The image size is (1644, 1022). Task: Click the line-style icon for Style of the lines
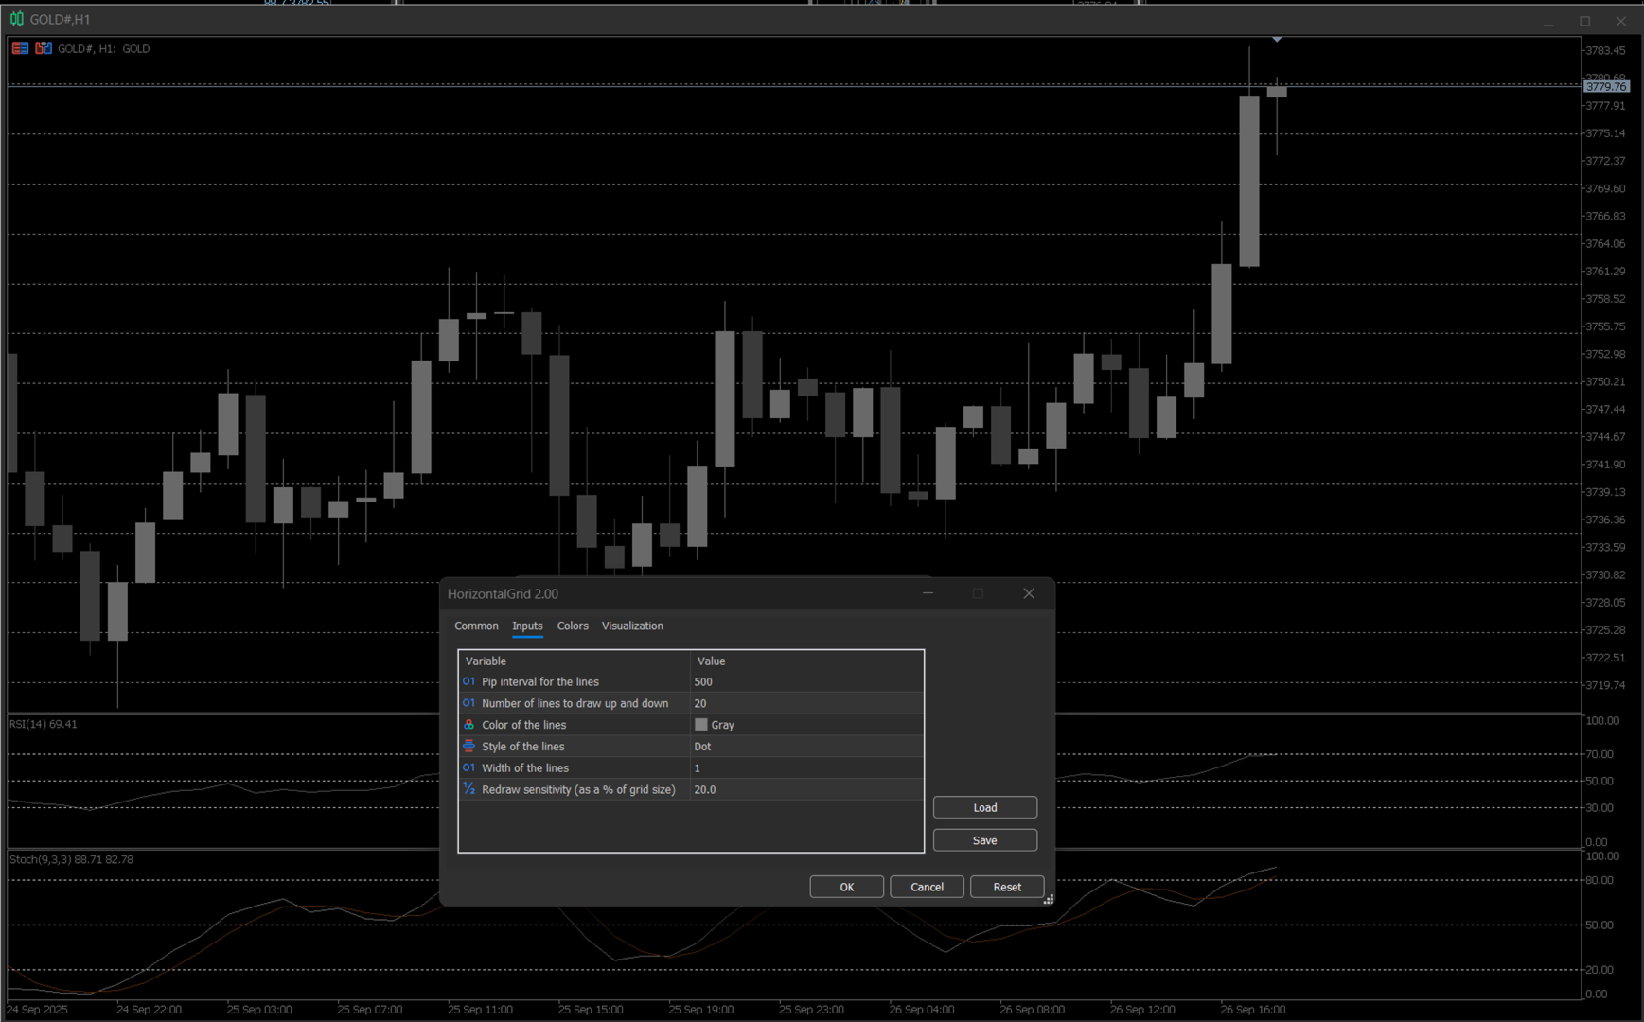[468, 747]
